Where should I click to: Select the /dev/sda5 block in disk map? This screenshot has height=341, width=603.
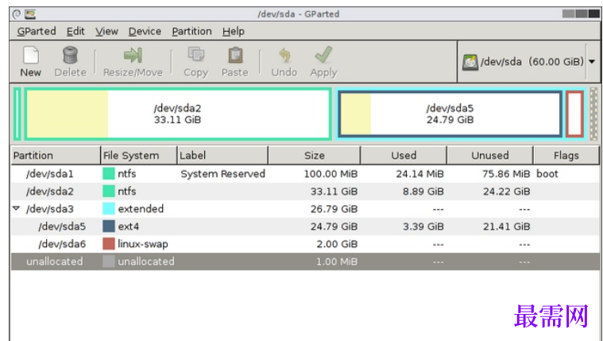(x=450, y=114)
